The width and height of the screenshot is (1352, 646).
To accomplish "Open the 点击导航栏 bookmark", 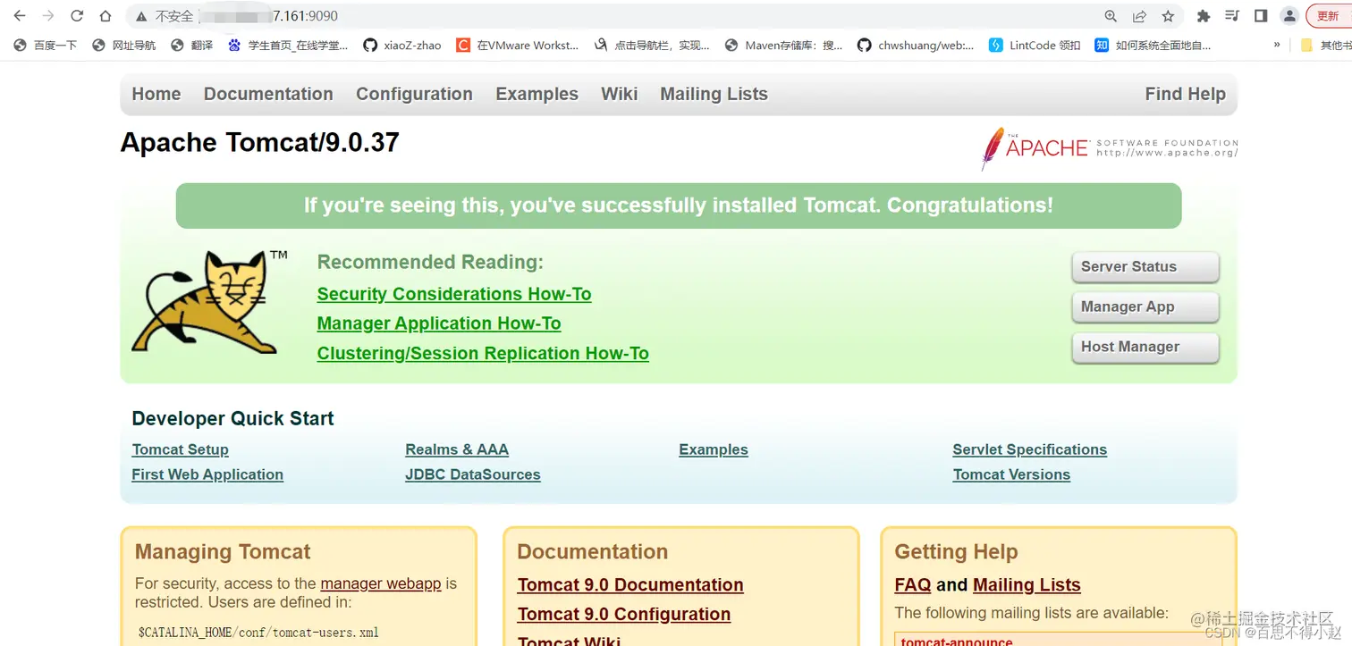I will point(652,45).
